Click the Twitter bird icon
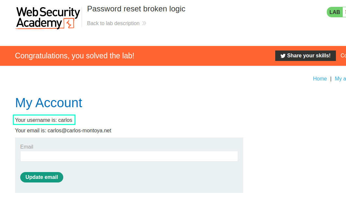346x203 pixels. point(283,56)
